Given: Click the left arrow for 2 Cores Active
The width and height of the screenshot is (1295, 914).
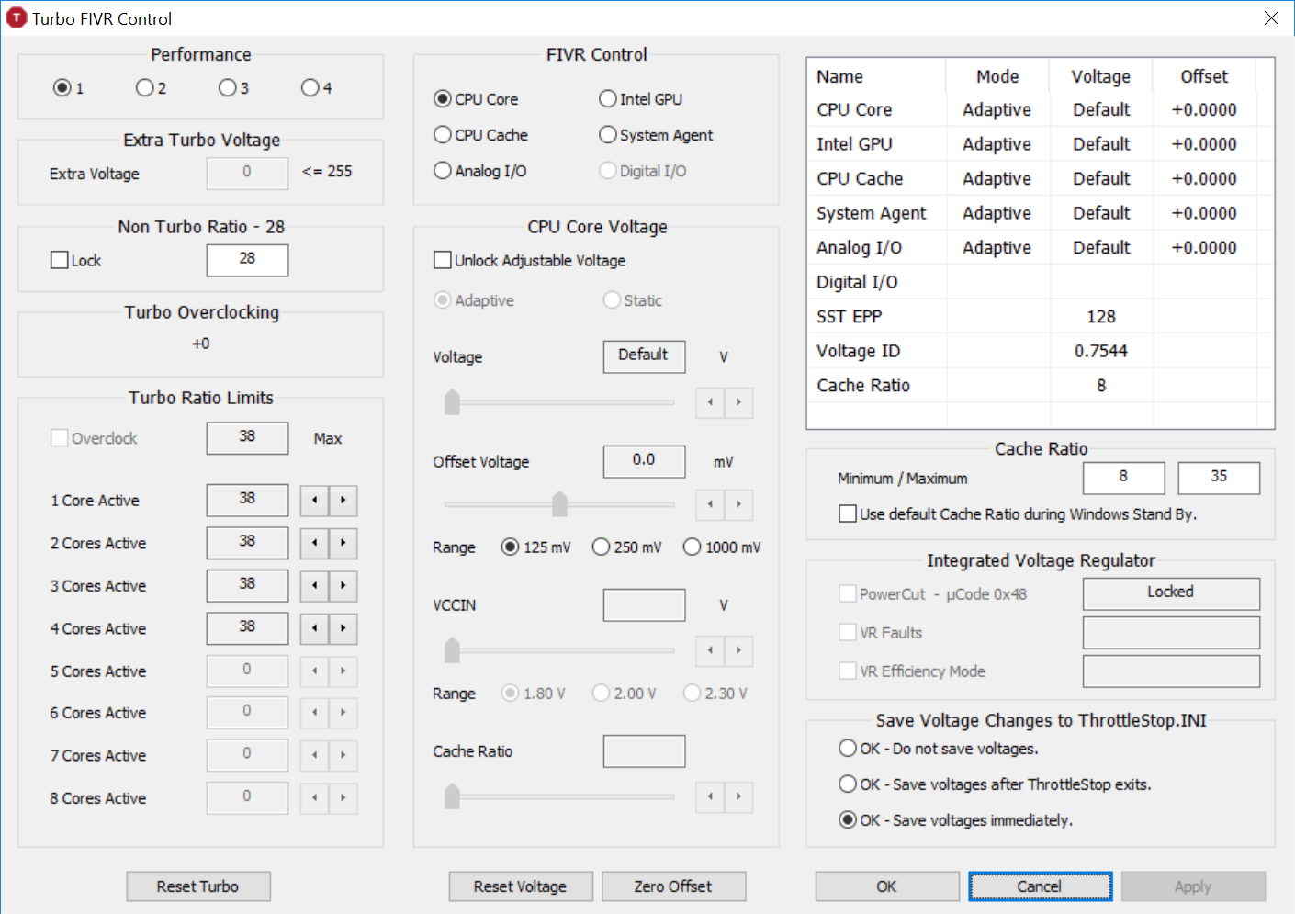Looking at the screenshot, I should tap(314, 543).
